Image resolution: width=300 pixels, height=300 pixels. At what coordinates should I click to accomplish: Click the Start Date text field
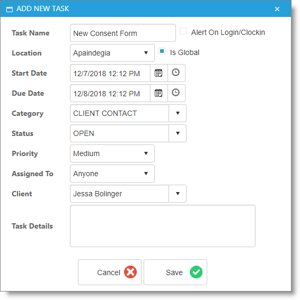tap(110, 73)
